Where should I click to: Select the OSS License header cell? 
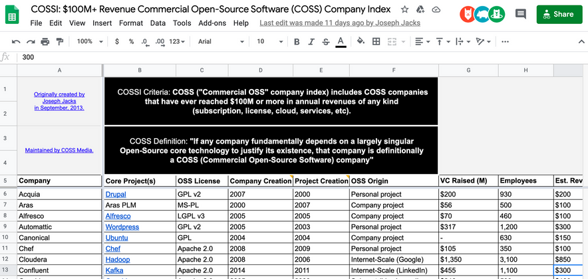[202, 181]
